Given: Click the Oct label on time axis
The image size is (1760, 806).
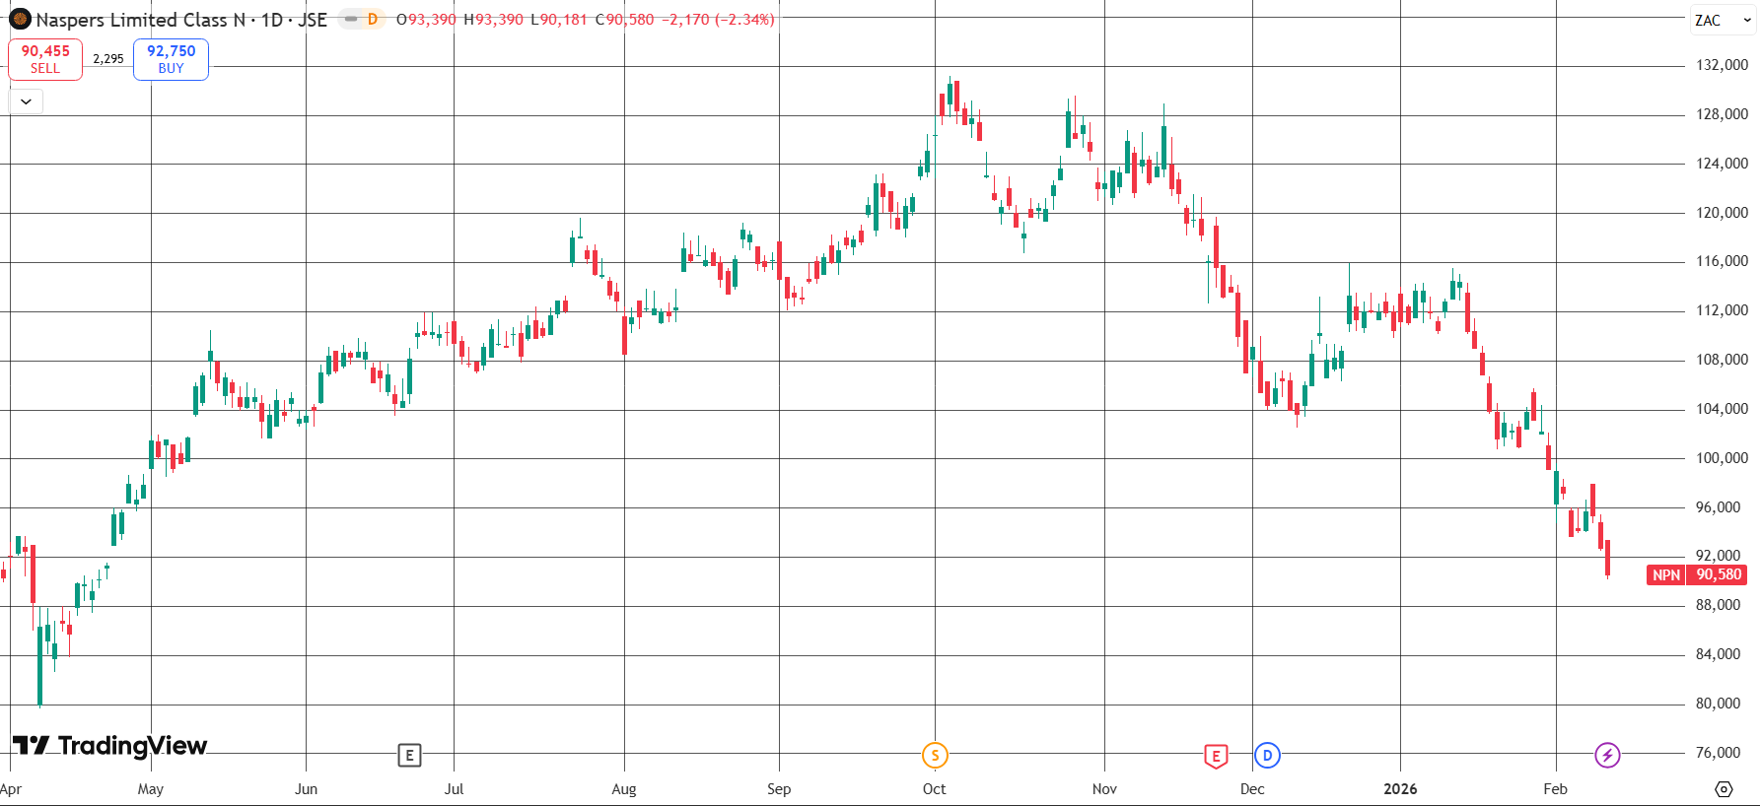Looking at the screenshot, I should (934, 788).
